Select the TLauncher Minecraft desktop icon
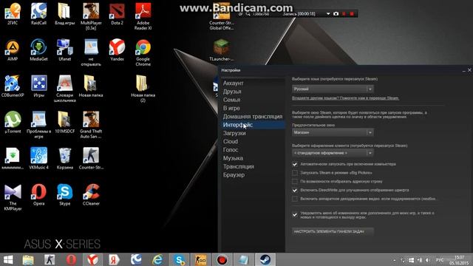Screen dimensions: 473x266 tap(222, 50)
